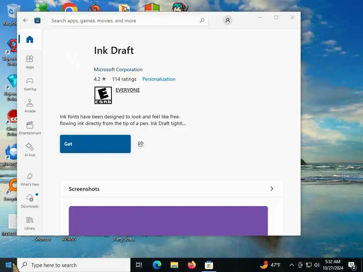Open the Gaming section in sidebar
This screenshot has width=363, height=272.
[x=30, y=84]
